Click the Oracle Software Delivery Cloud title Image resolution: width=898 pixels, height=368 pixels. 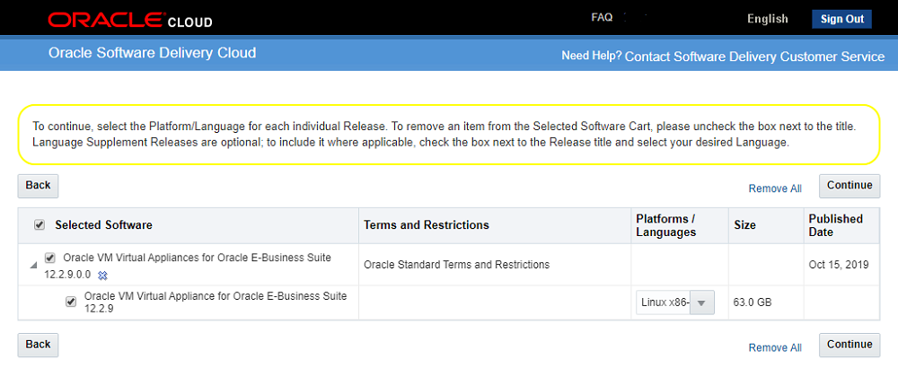coord(152,53)
